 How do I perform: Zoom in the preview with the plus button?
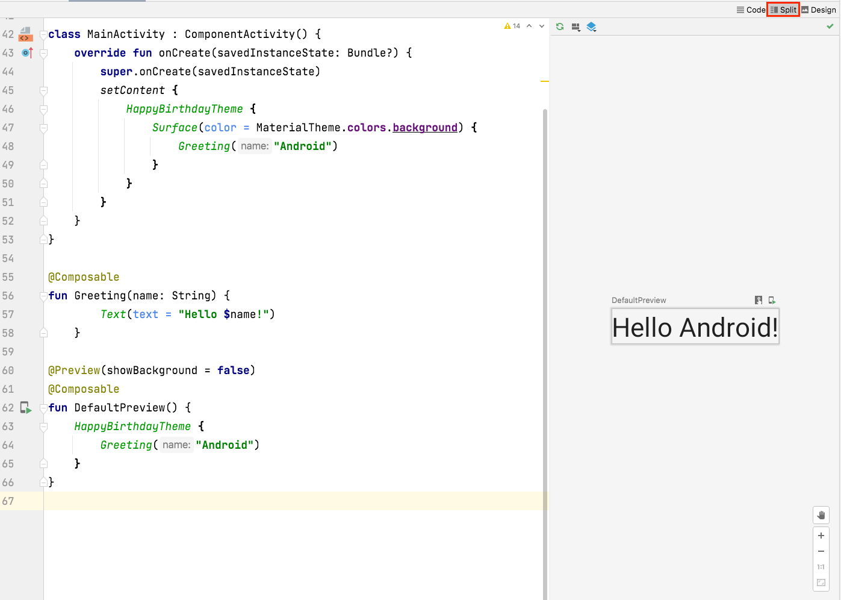click(x=821, y=536)
